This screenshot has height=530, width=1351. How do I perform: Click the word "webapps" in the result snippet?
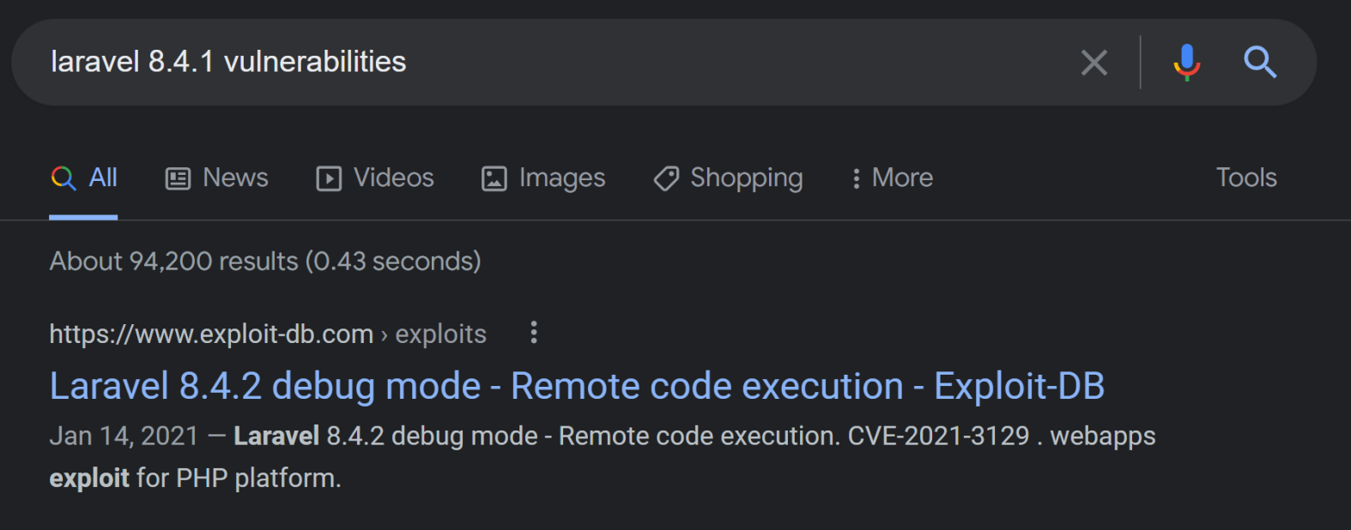(x=1103, y=437)
